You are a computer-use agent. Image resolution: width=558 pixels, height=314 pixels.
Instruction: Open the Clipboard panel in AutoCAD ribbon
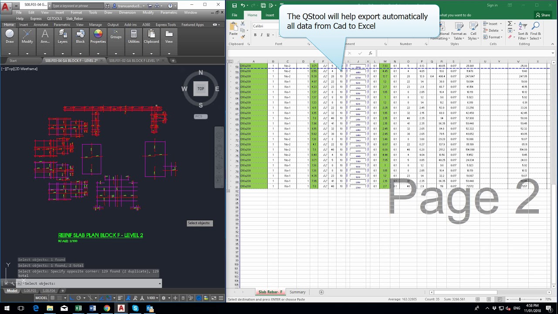click(x=151, y=37)
